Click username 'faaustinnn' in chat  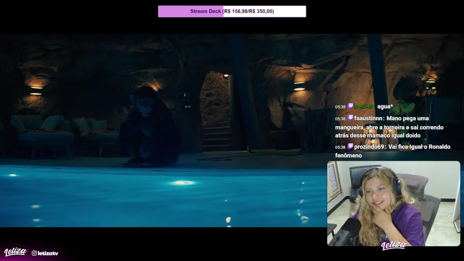[369, 118]
